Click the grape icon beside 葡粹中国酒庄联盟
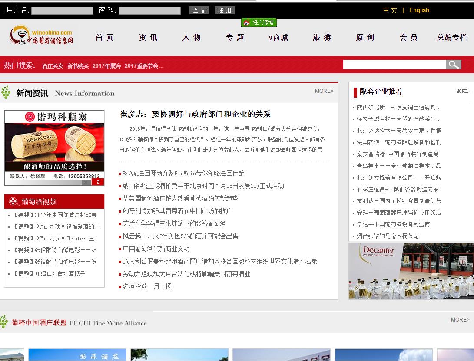 [4, 322]
